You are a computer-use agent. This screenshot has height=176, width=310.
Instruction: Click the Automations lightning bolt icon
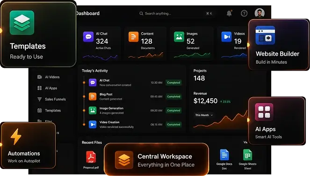pos(16,137)
